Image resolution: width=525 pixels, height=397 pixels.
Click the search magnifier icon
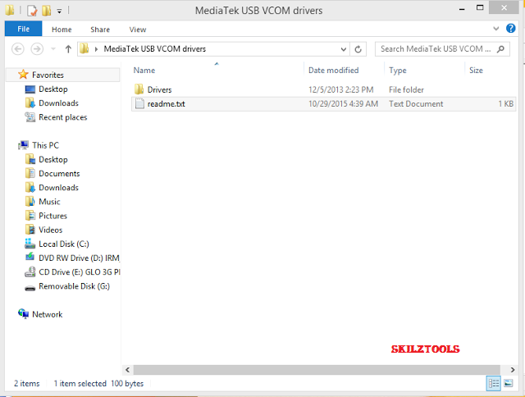(500, 49)
